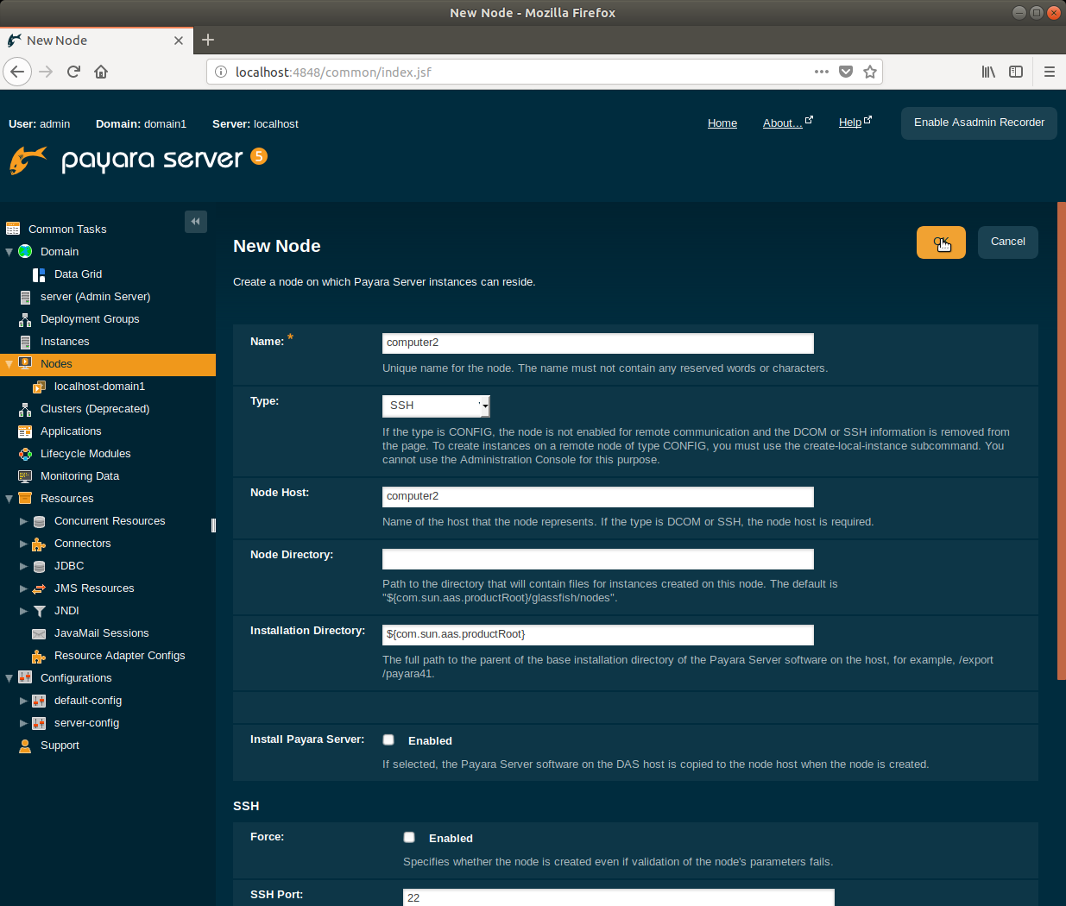Click the Connectors puzzle icon

coord(39,544)
